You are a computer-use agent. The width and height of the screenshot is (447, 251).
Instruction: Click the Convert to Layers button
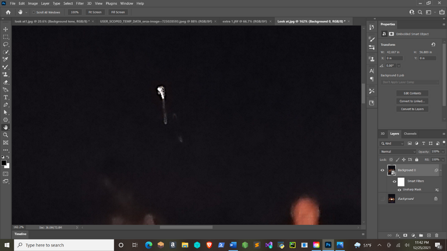pyautogui.click(x=412, y=109)
